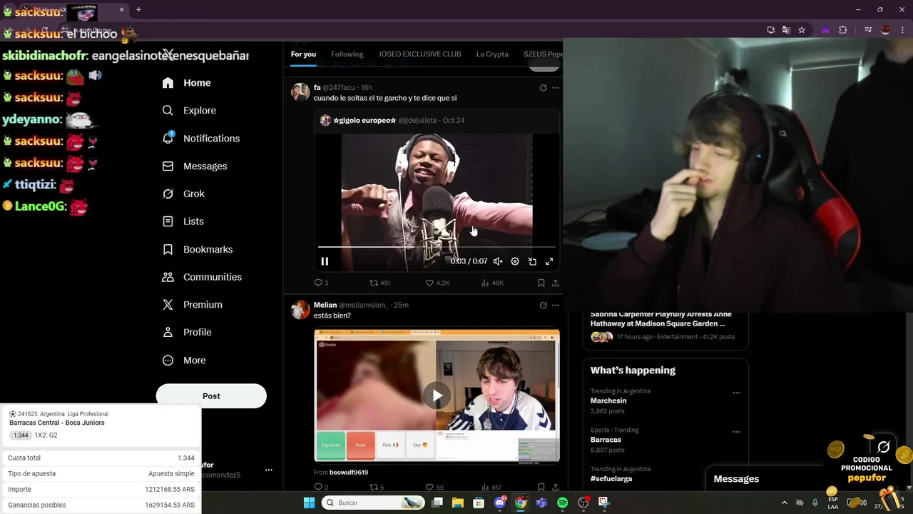Open the Sabrina Carpenter news story
This screenshot has height=514, width=913.
[661, 319]
